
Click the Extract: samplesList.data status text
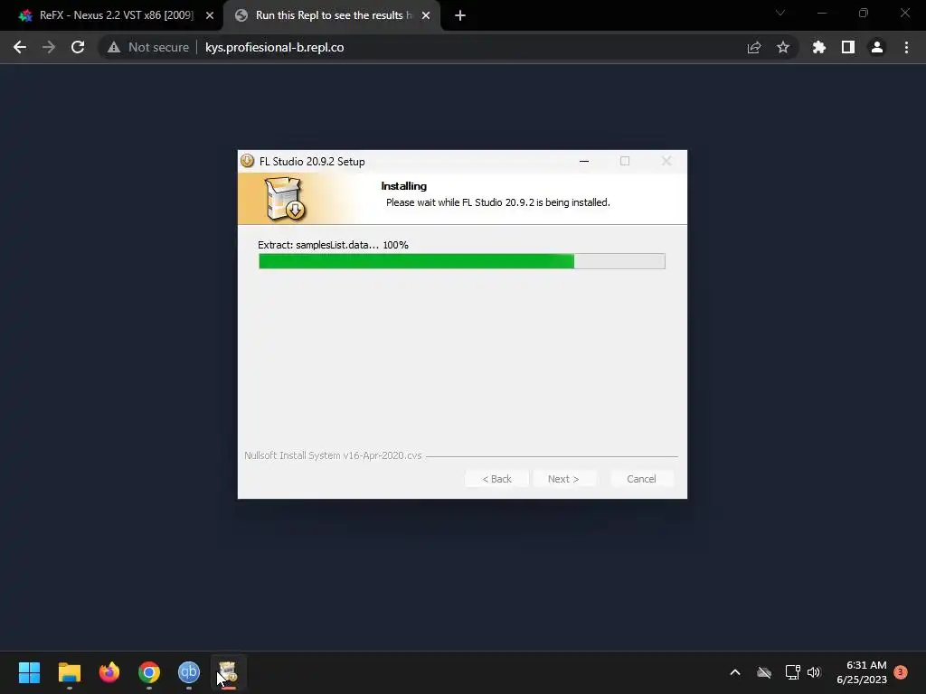point(333,245)
